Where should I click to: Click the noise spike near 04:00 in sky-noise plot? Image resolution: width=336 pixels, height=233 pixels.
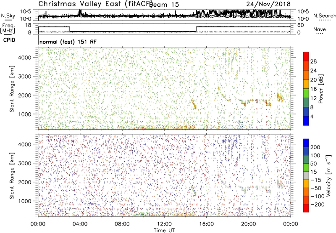(80, 13)
